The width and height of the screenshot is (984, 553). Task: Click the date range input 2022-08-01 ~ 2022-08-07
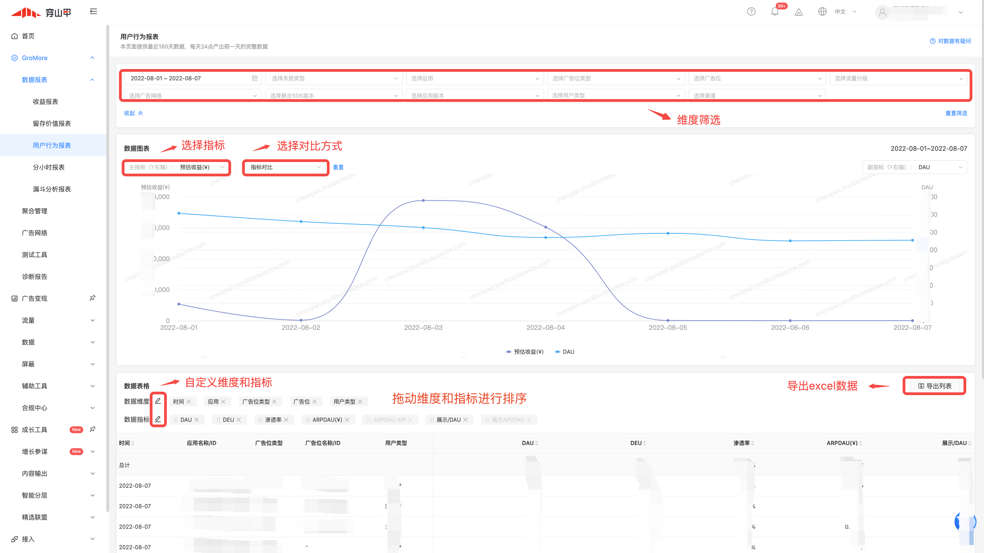coord(192,78)
